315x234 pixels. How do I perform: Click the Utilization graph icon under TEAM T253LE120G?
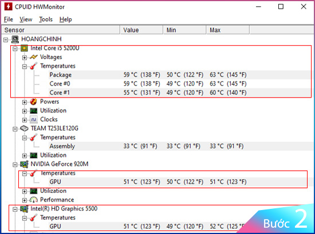click(34, 155)
